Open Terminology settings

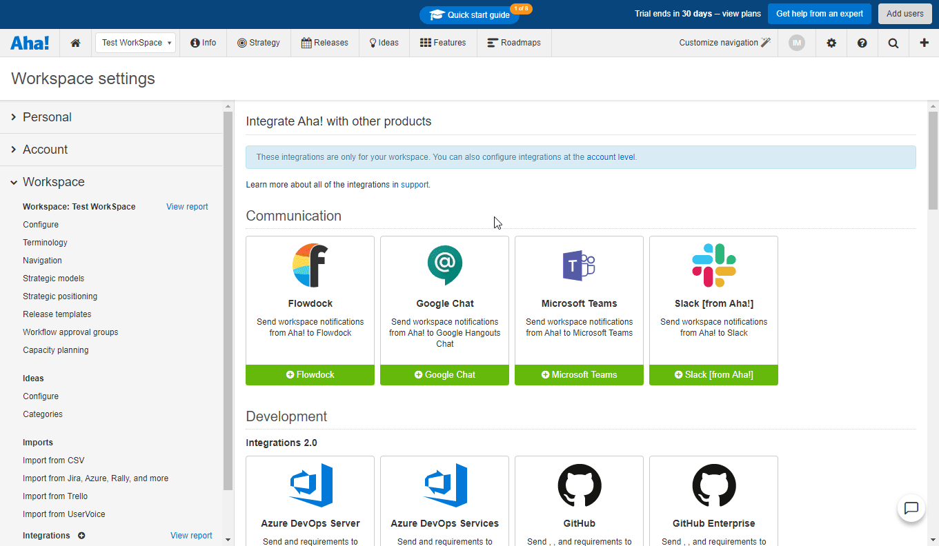point(46,243)
